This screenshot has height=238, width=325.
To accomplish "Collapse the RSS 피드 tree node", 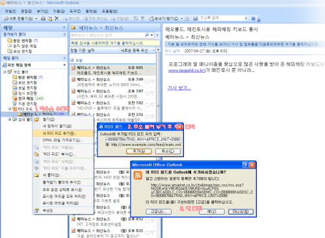I will coord(10,109).
